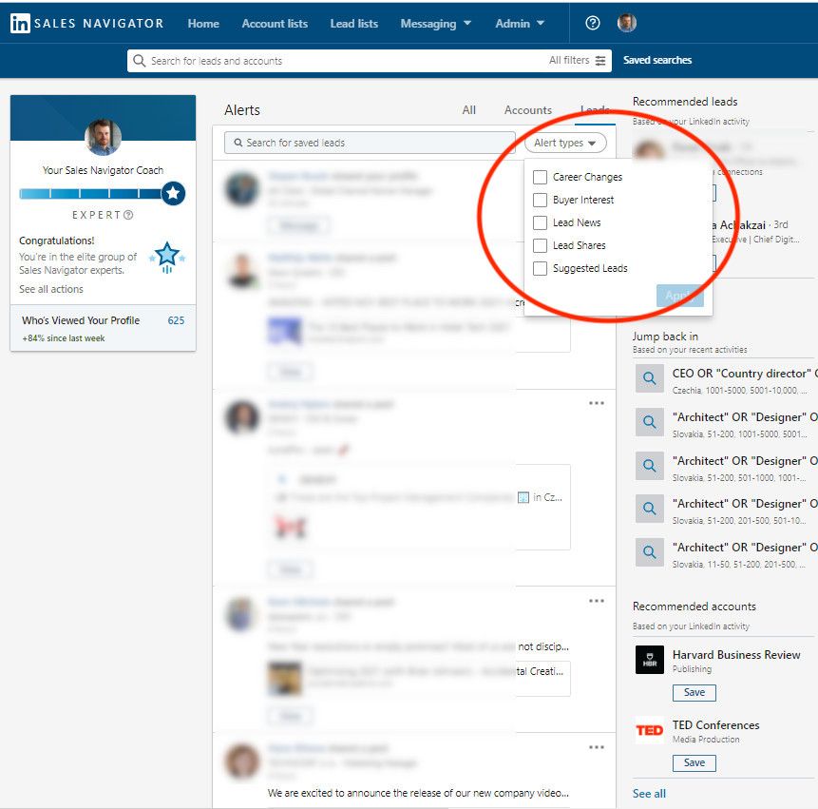Image resolution: width=818 pixels, height=809 pixels.
Task: Click the EXPERT info question icon
Action: 128,215
